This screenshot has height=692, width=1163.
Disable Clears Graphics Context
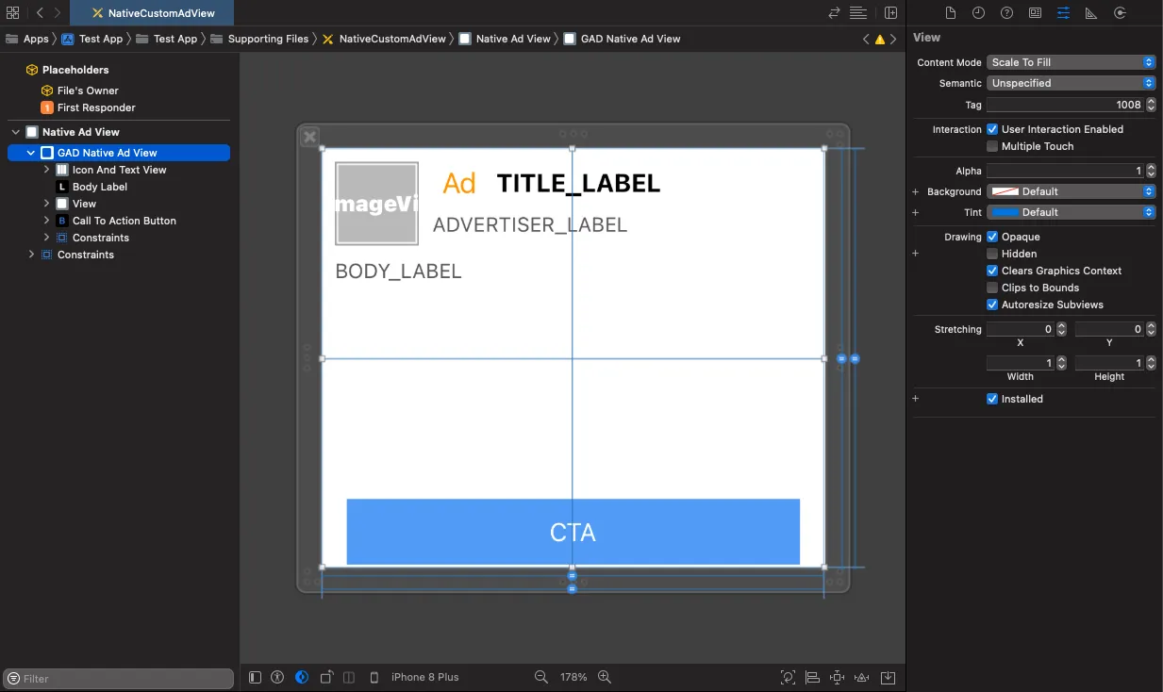[x=993, y=271]
